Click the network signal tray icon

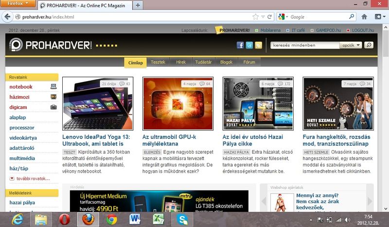pyautogui.click(x=338, y=220)
